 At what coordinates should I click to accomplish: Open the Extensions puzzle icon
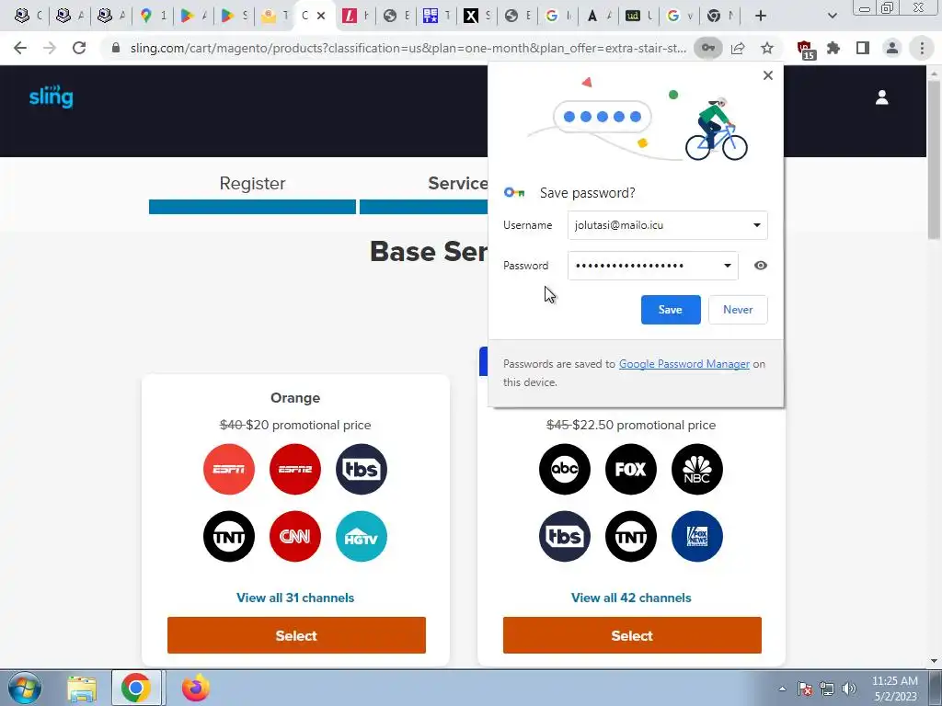pos(833,48)
